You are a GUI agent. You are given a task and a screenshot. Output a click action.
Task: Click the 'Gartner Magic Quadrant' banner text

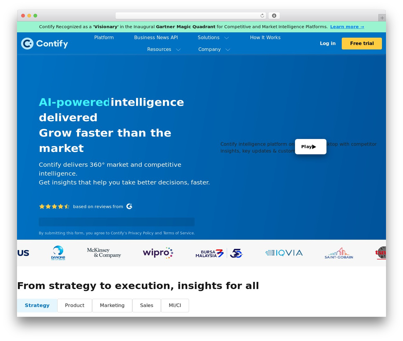pyautogui.click(x=186, y=27)
